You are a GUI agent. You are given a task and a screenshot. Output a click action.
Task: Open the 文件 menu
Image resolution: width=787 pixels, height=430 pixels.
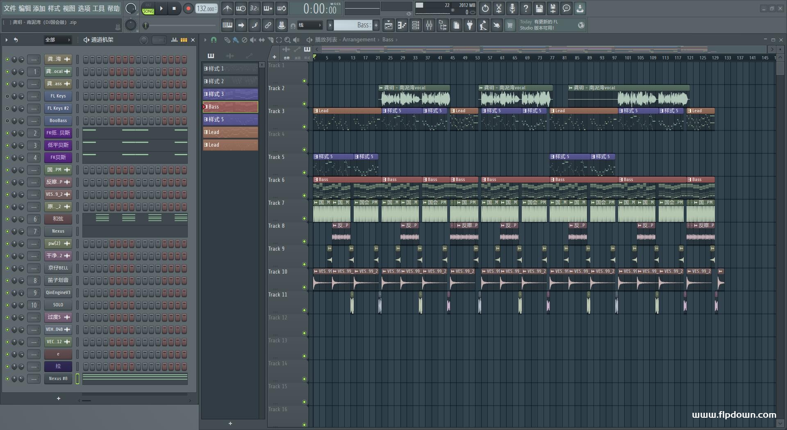(x=10, y=9)
